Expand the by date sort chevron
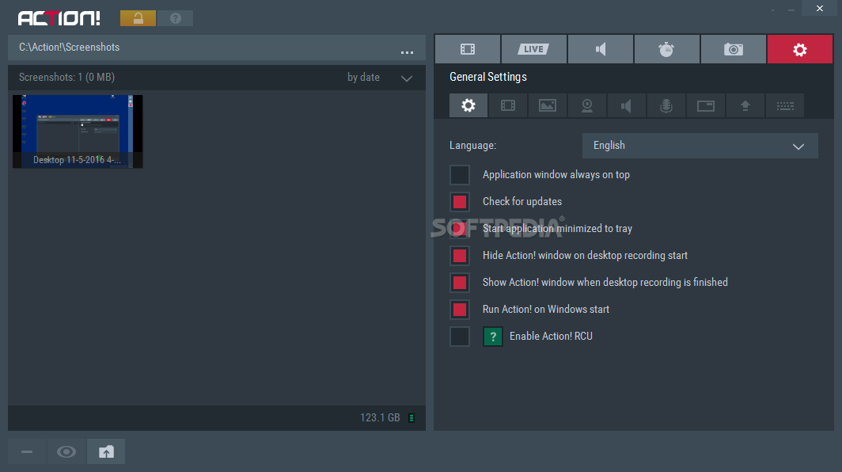Image resolution: width=842 pixels, height=472 pixels. tap(407, 78)
